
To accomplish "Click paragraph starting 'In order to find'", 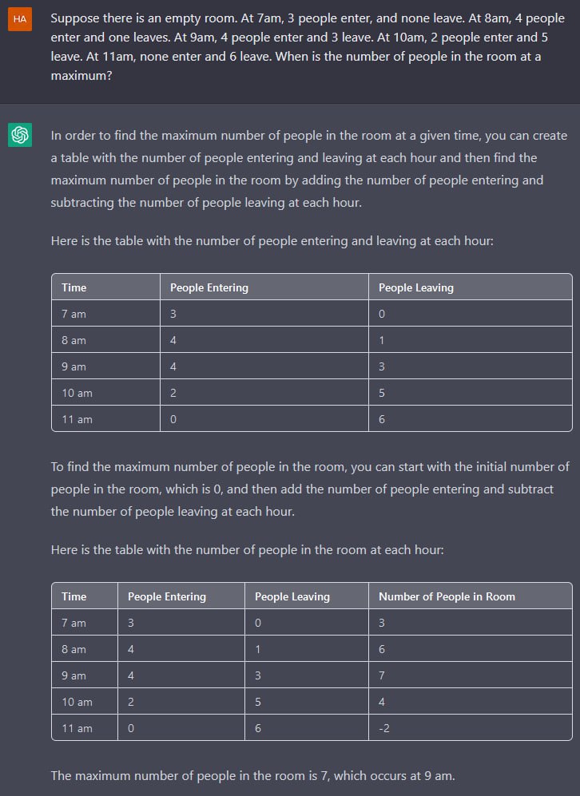I will [309, 168].
